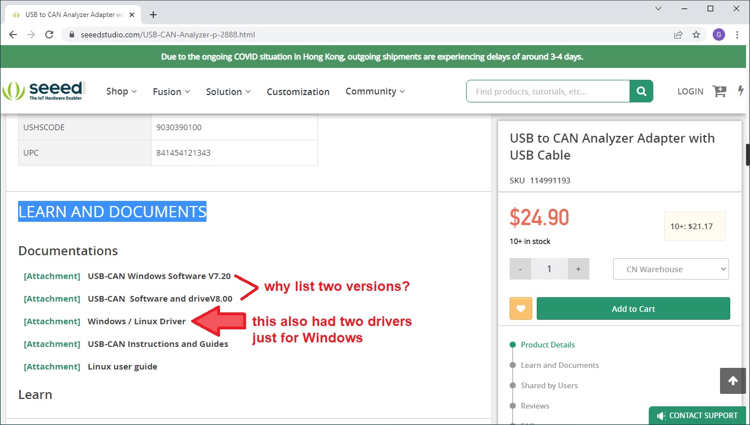Click the lightning bolt icon in header
The height and width of the screenshot is (425, 750).
[741, 91]
